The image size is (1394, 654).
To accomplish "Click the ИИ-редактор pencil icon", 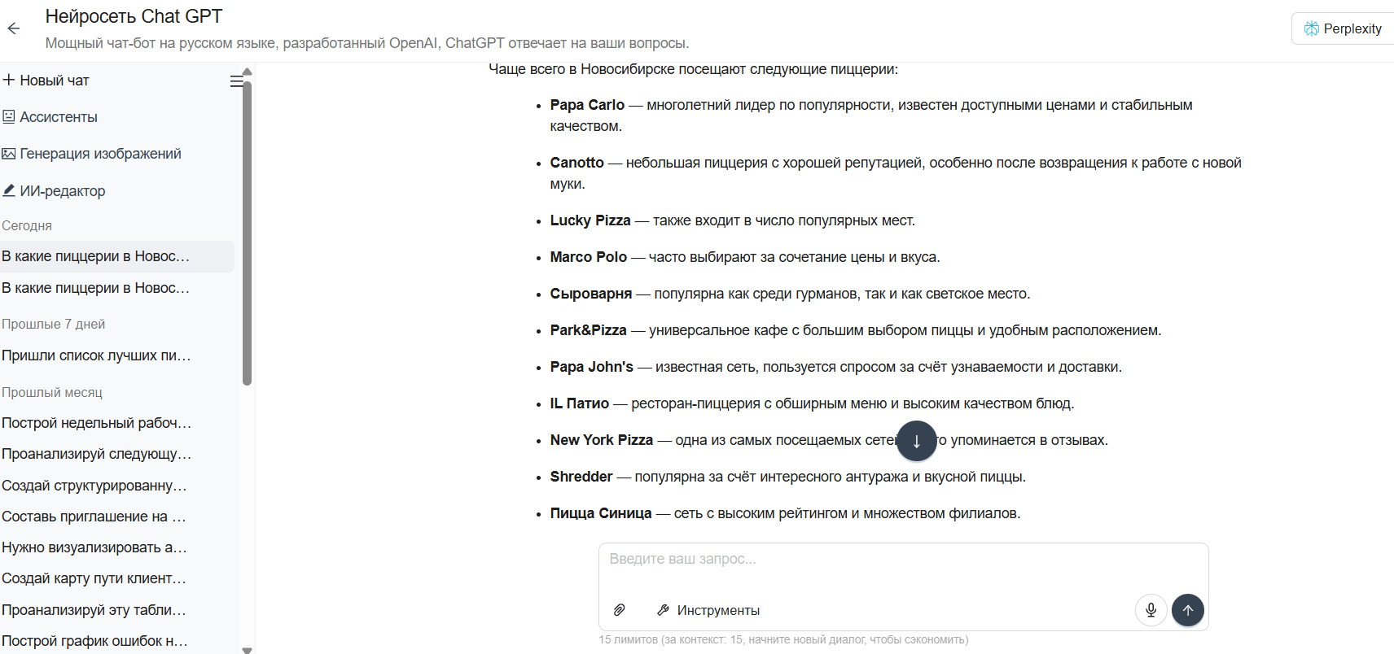I will point(9,190).
